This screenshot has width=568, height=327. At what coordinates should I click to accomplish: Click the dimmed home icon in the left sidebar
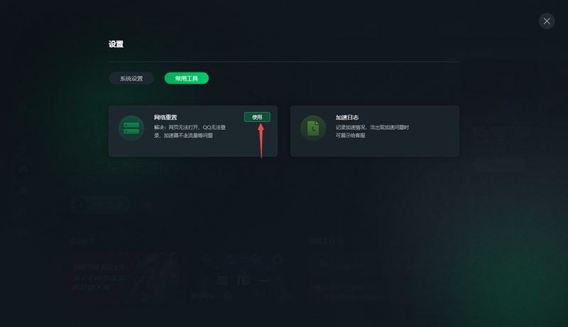(x=23, y=191)
